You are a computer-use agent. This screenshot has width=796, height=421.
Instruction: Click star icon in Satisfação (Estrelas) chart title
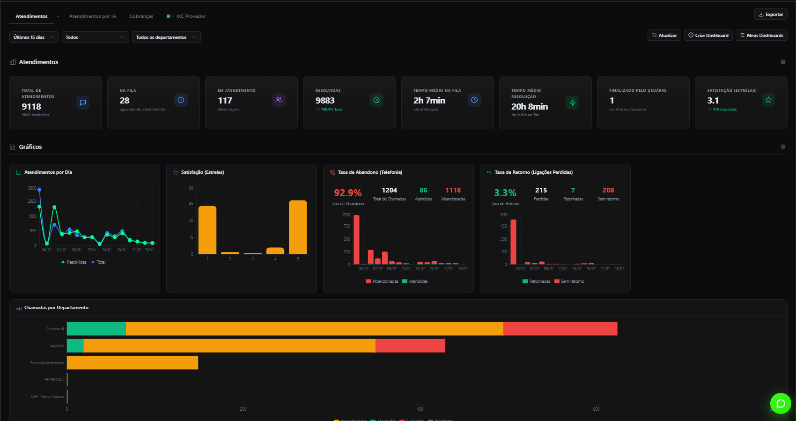click(176, 172)
